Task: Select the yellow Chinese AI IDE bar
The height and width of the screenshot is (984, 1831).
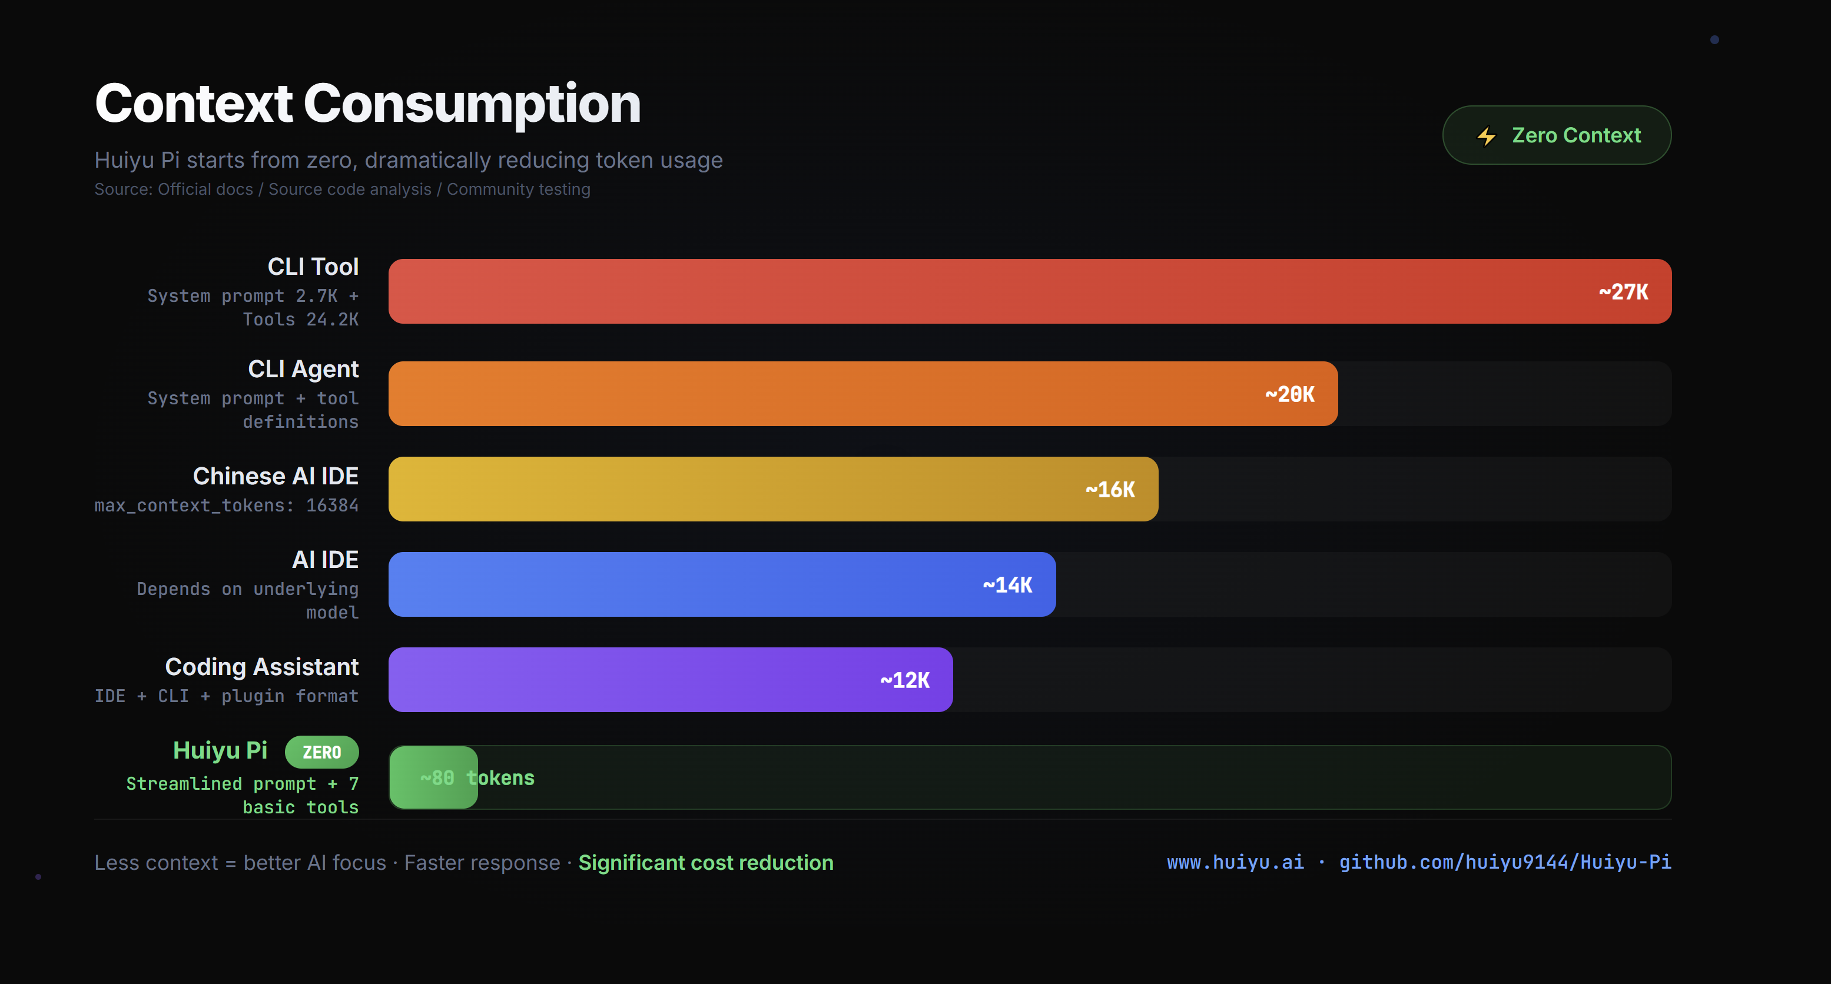Action: click(774, 489)
